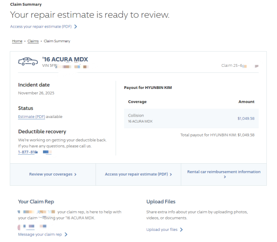Go to Home in the breadcrumb
This screenshot has height=242, width=277.
17,41
